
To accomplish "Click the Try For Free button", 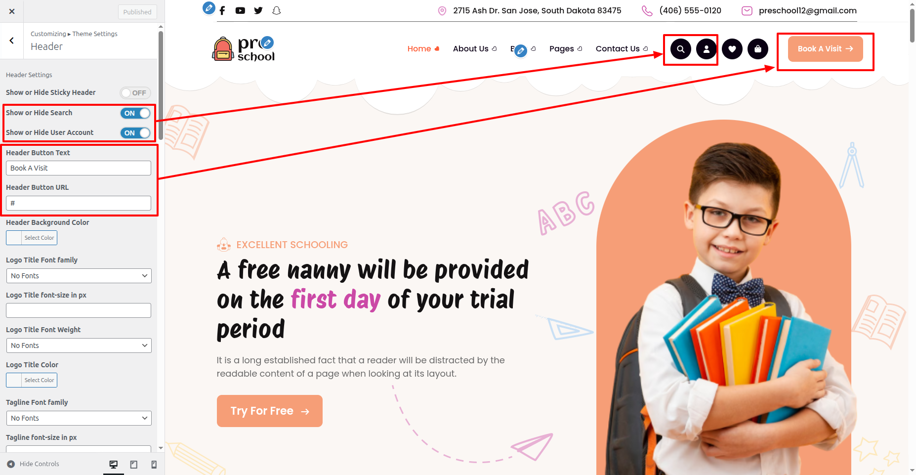I will coord(270,411).
